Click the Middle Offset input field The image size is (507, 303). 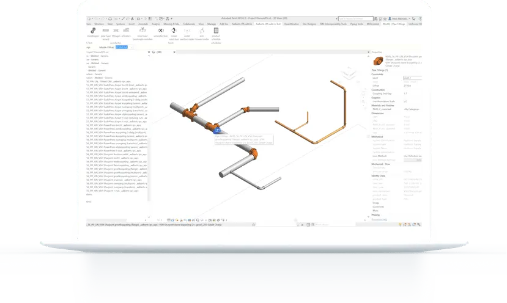[x=122, y=47]
